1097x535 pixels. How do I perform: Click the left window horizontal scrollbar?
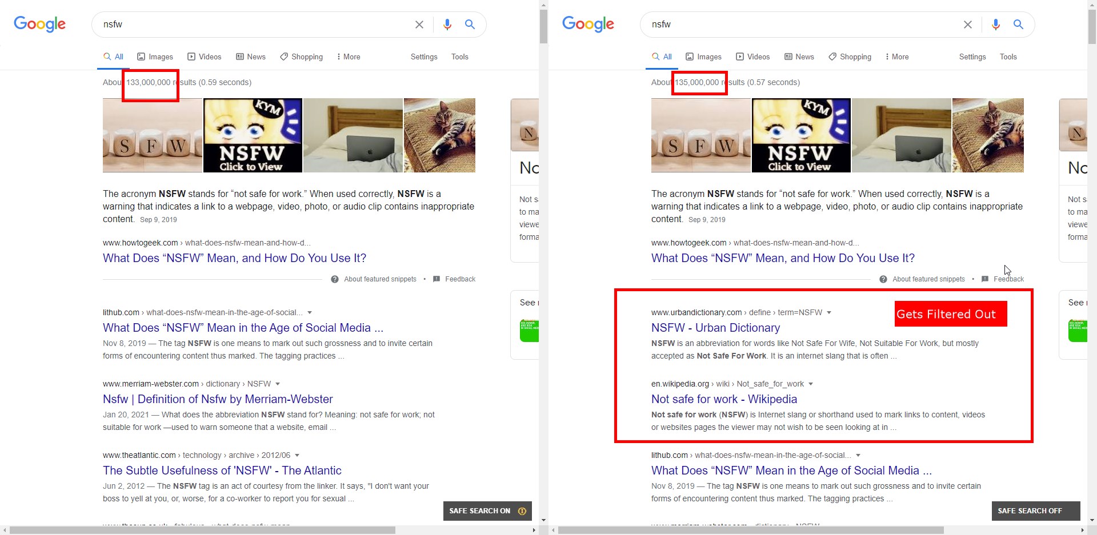click(202, 530)
